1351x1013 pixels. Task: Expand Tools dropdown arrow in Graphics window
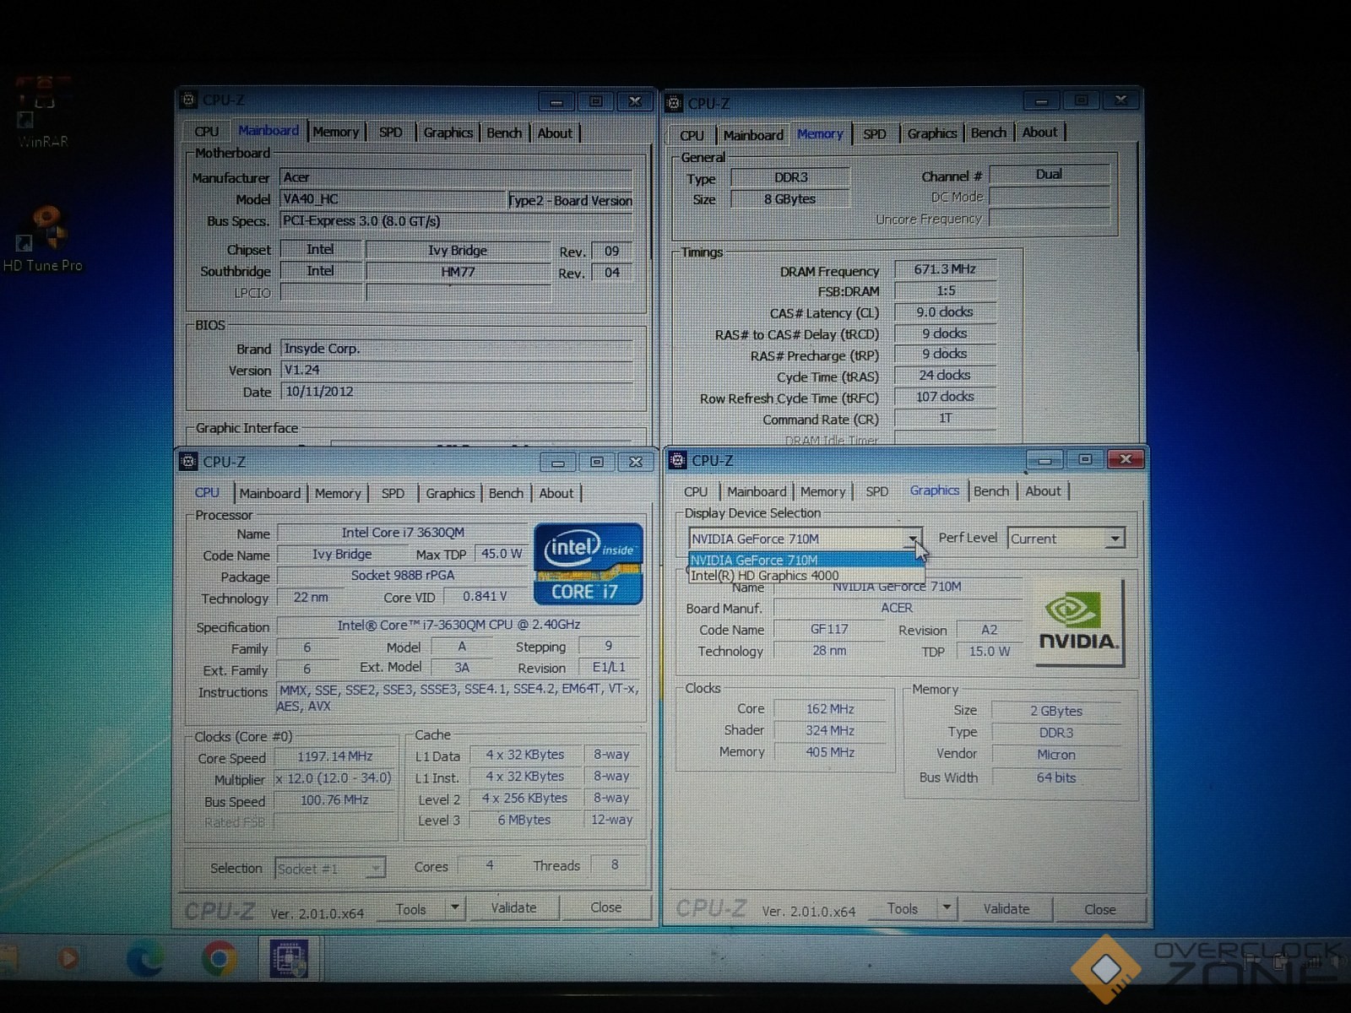point(947,908)
